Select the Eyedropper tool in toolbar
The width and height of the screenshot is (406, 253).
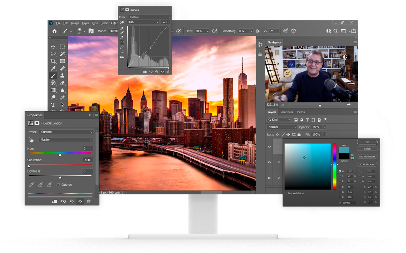tap(53, 69)
